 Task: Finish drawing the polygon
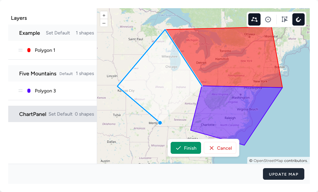pos(186,148)
